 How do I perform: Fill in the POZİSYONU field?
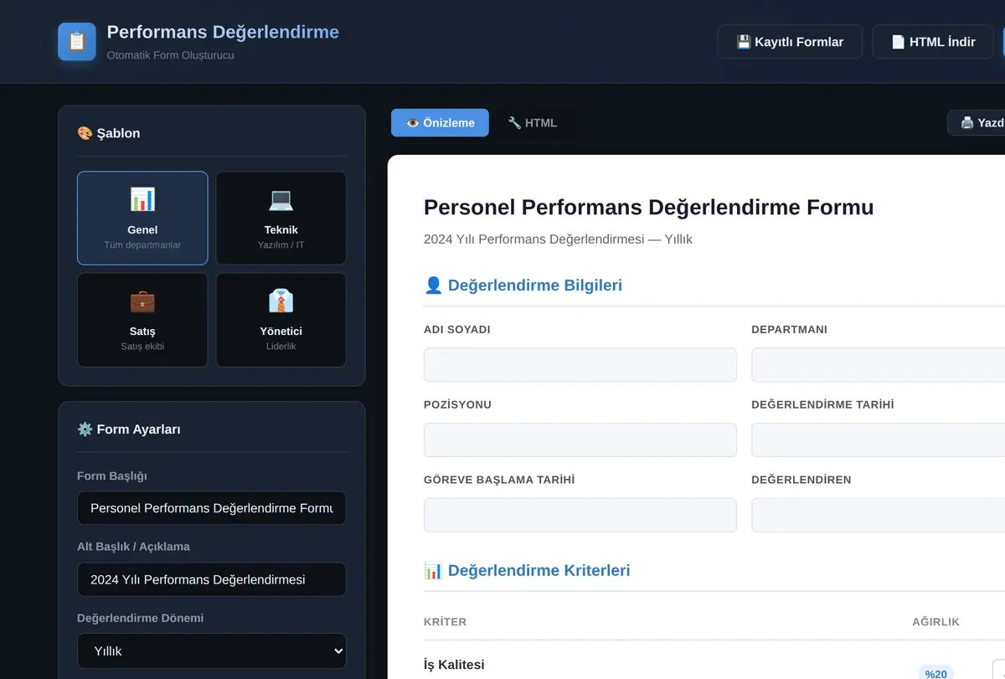tap(580, 440)
